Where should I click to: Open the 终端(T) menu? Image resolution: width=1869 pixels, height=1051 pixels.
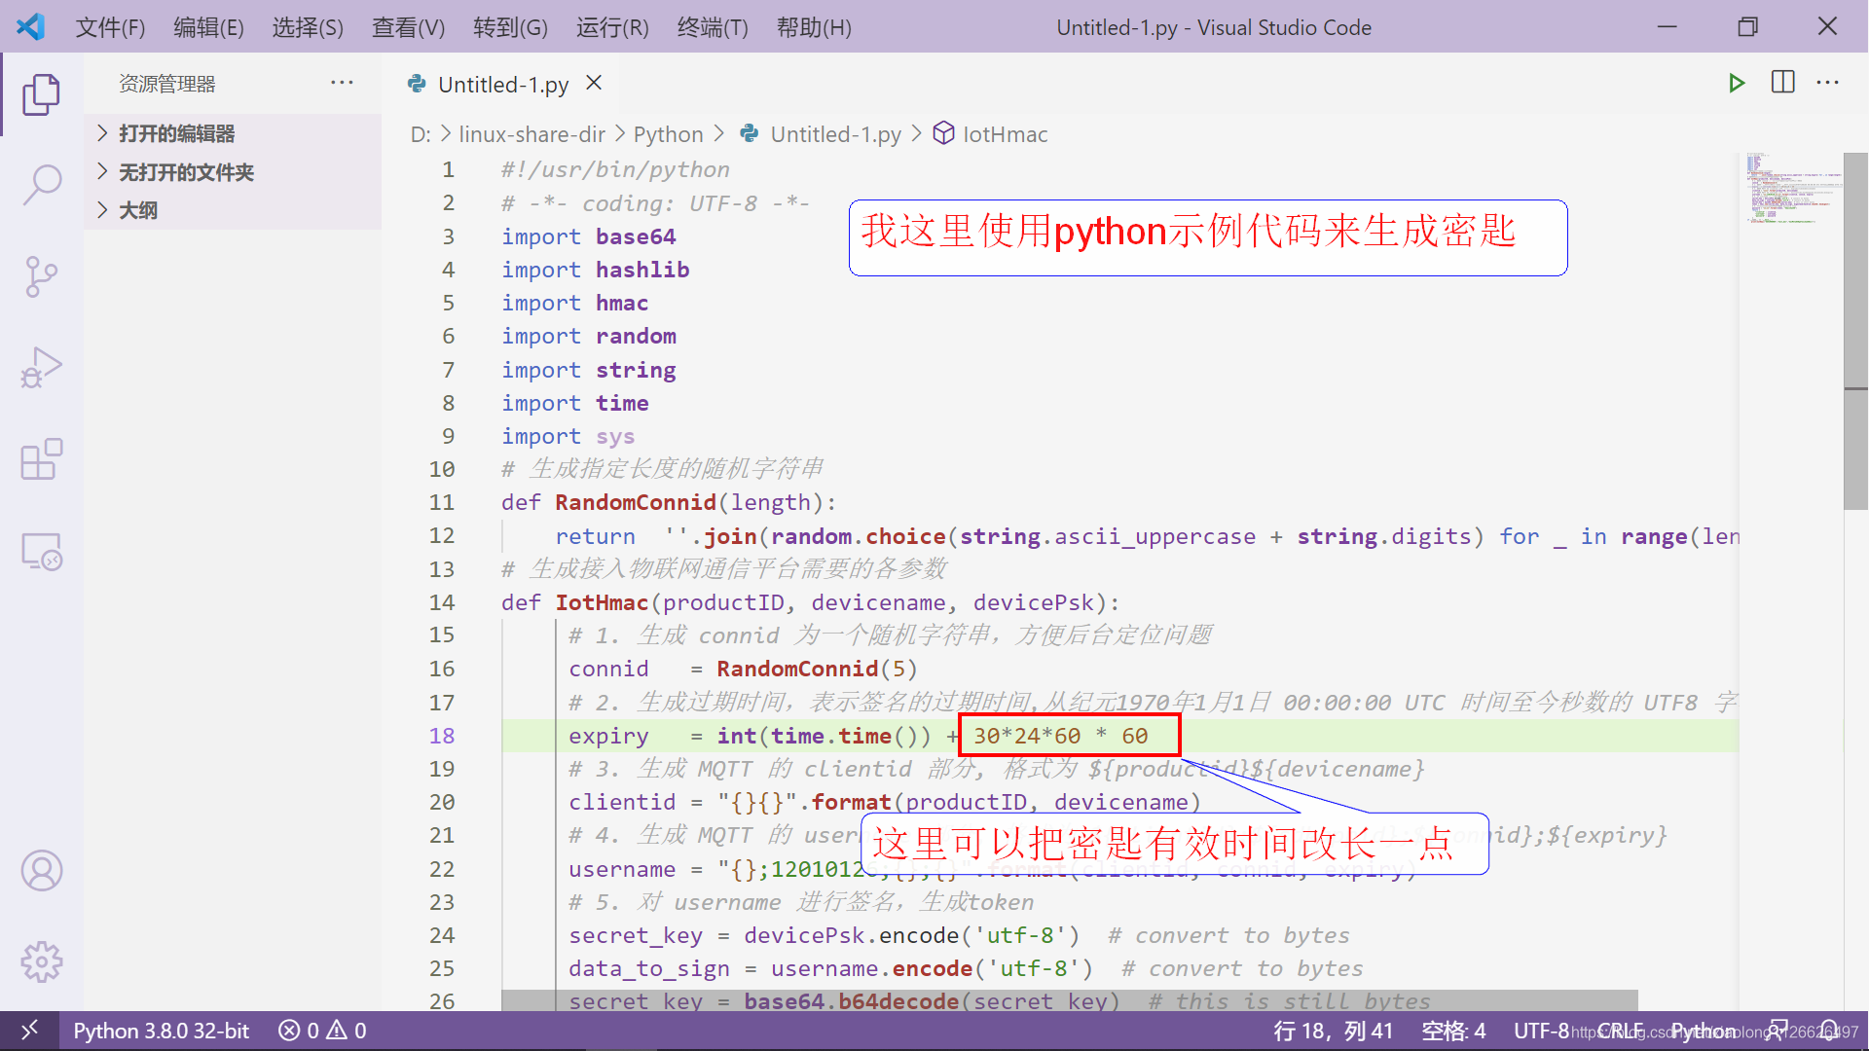(x=712, y=27)
